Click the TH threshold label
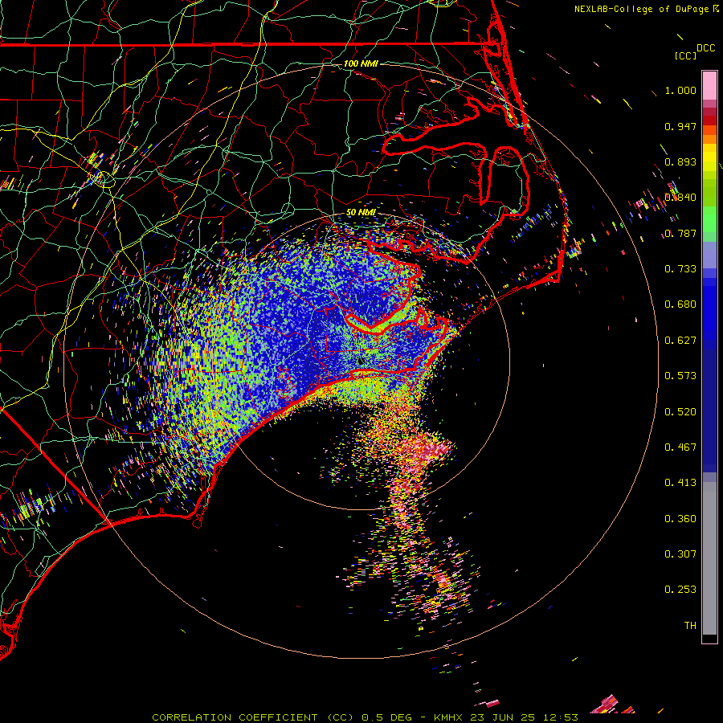 [690, 626]
